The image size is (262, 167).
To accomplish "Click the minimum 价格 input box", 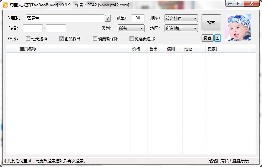I will (33, 28).
